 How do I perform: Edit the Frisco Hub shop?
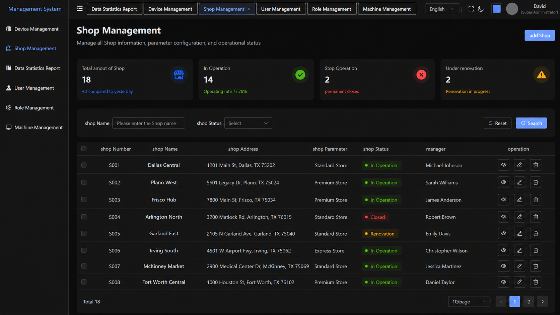tap(519, 200)
